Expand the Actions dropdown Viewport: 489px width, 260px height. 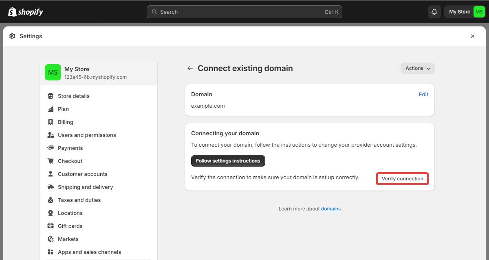coord(418,68)
